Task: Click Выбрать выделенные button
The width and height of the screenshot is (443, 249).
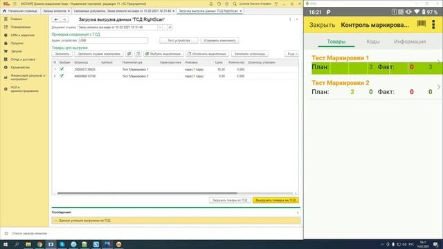Action: pos(163,54)
